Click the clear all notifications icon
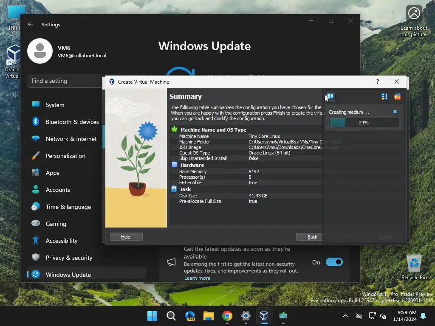Image resolution: width=435 pixels, height=326 pixels. (397, 97)
